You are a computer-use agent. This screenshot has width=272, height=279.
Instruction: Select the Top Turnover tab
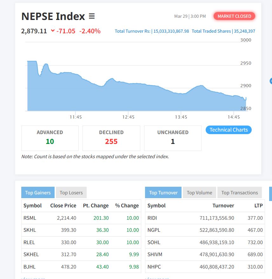pyautogui.click(x=163, y=192)
